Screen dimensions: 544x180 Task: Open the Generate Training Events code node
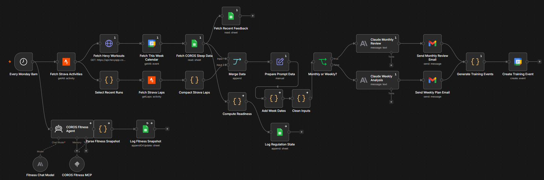(475, 62)
